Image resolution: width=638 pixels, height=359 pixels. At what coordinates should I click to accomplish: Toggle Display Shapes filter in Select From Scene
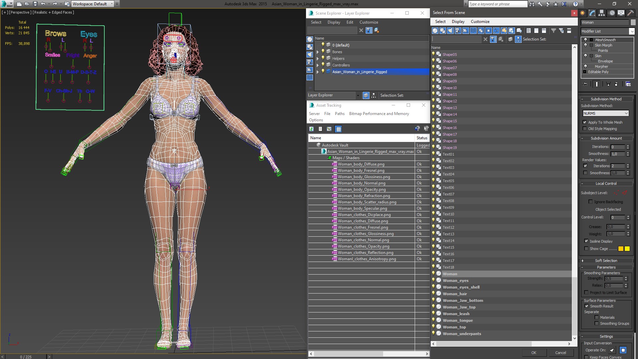443,31
